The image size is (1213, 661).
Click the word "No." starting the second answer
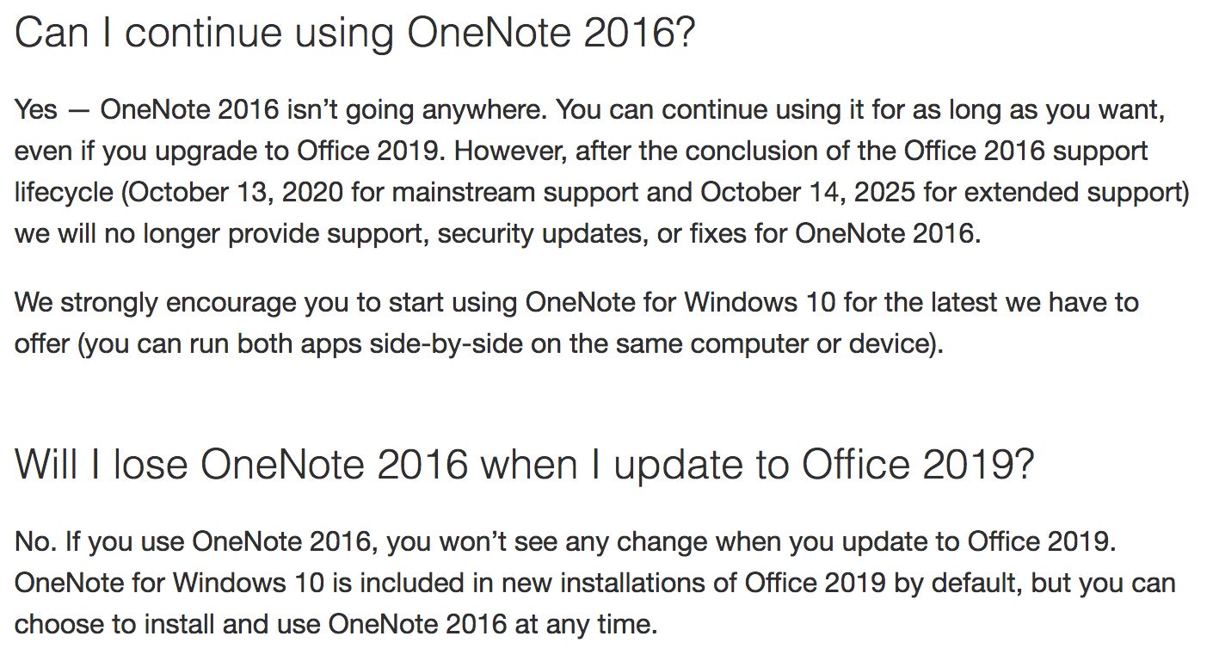click(x=34, y=542)
